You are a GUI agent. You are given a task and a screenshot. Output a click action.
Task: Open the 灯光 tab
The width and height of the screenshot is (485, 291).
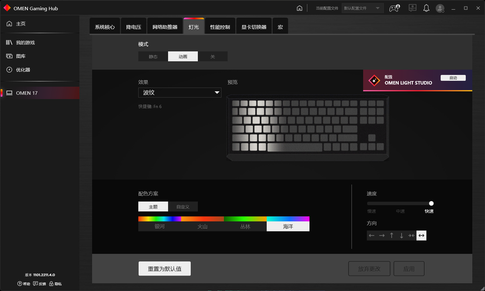point(193,27)
